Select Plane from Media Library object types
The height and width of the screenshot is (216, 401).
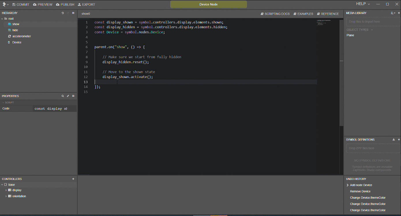point(350,35)
